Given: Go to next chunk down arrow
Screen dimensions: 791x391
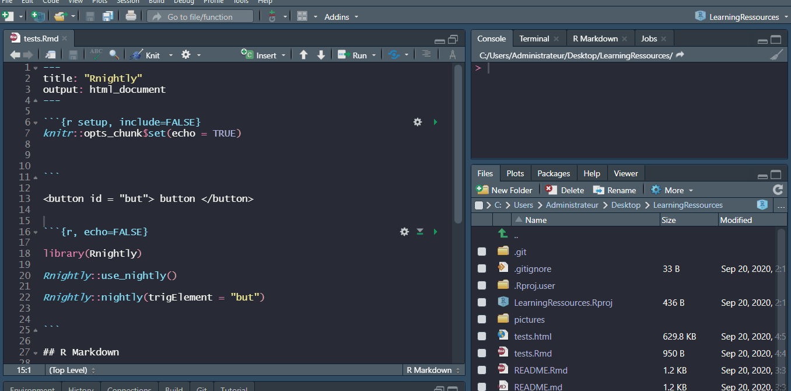Looking at the screenshot, I should tap(321, 55).
